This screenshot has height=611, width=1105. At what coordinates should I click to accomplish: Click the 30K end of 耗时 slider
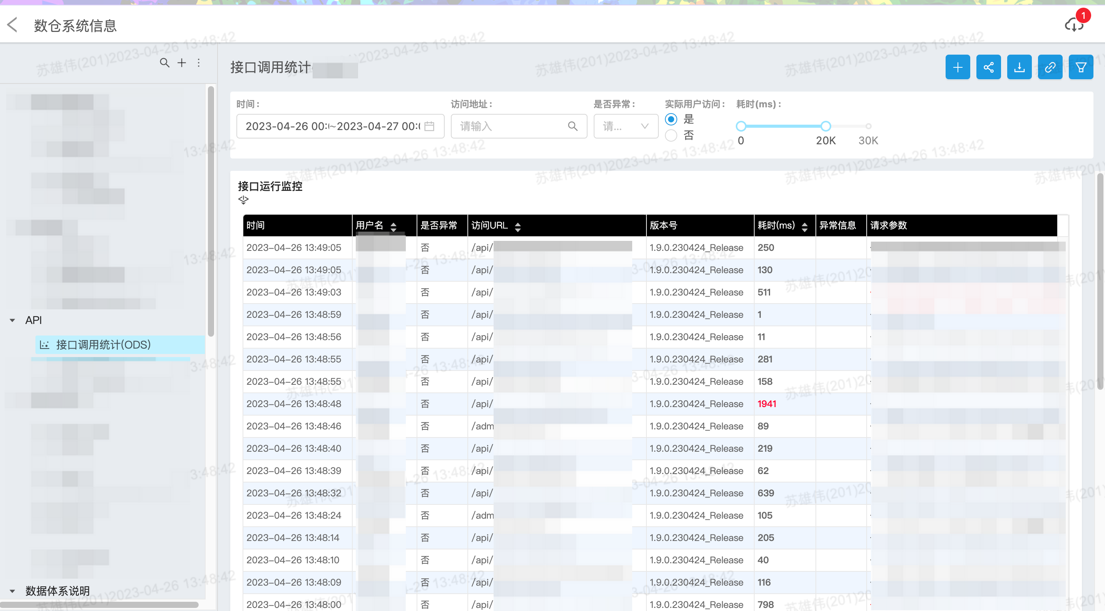868,126
